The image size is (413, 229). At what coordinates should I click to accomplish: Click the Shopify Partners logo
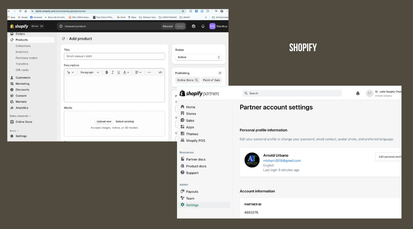point(199,94)
